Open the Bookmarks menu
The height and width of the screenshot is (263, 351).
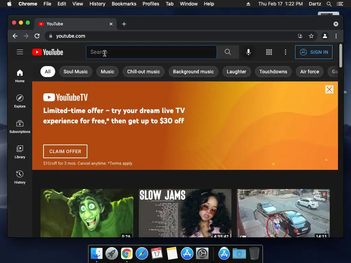(124, 4)
